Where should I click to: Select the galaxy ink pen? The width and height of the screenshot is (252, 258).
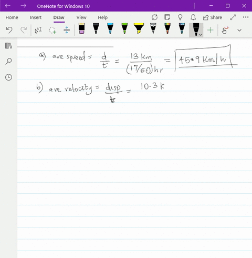[182, 28]
